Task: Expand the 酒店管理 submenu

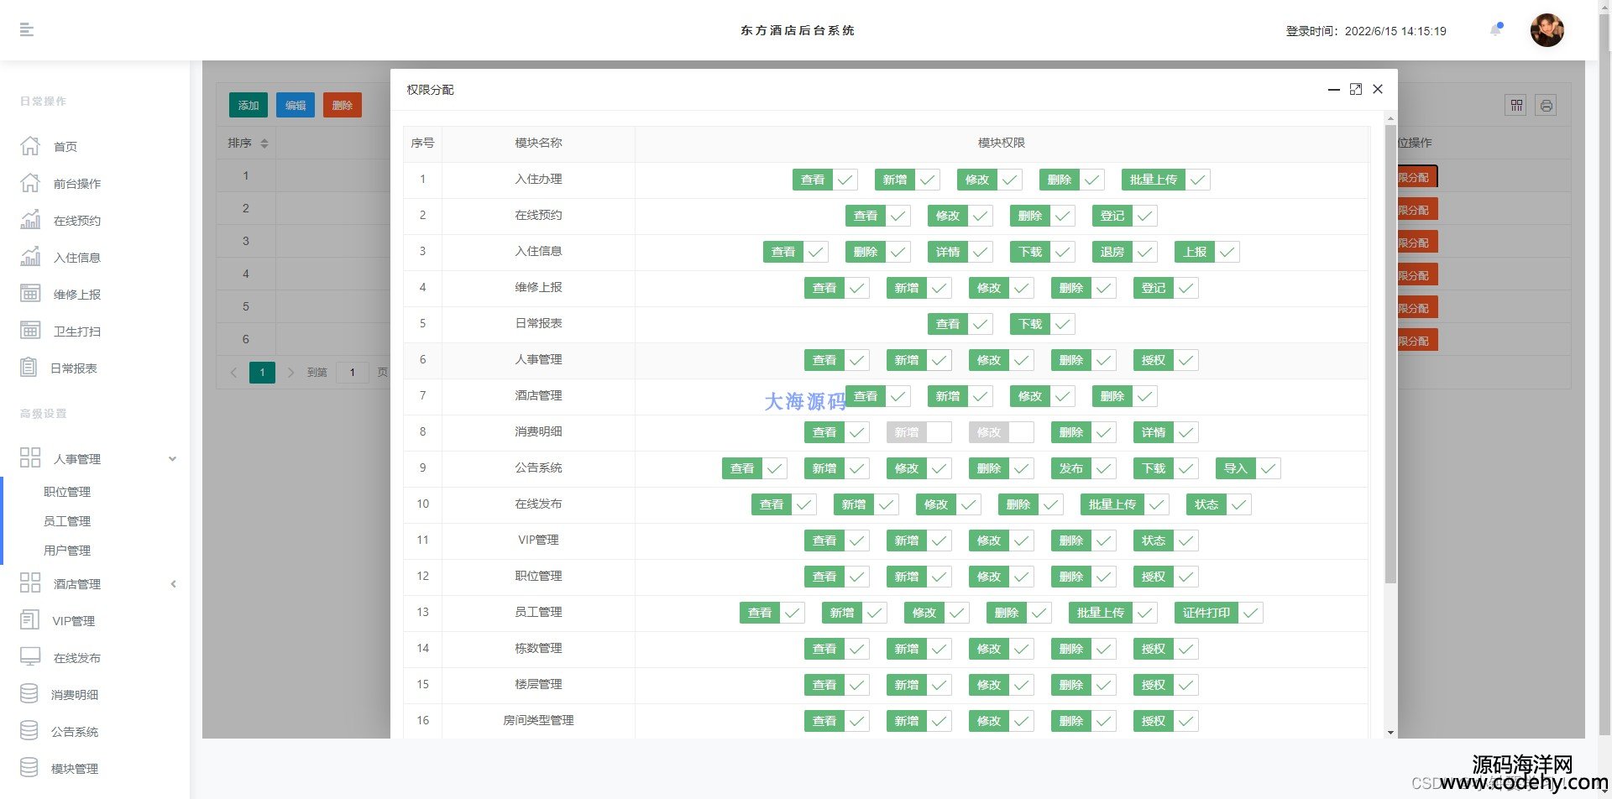Action: point(172,584)
